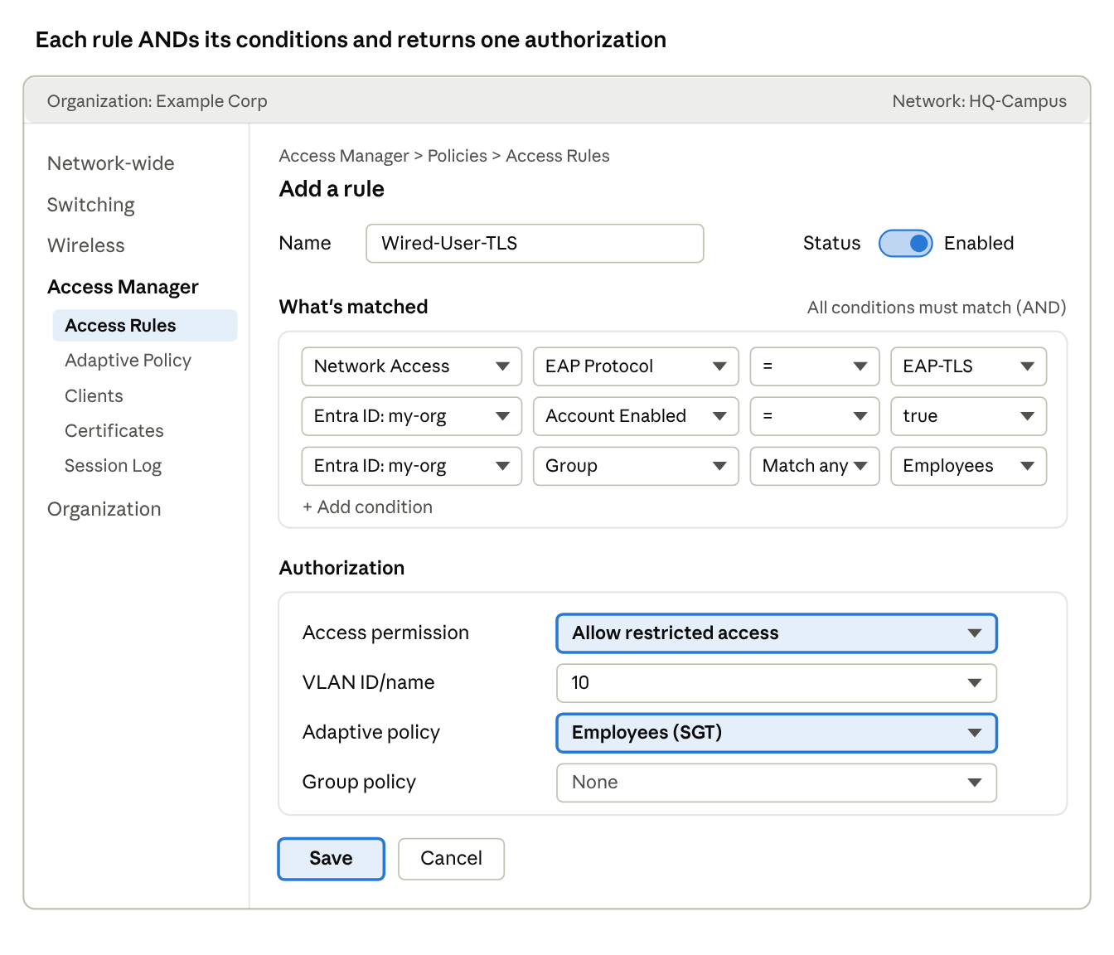This screenshot has height=955, width=1114.
Task: Open the Access permission dropdown
Action: click(x=777, y=633)
